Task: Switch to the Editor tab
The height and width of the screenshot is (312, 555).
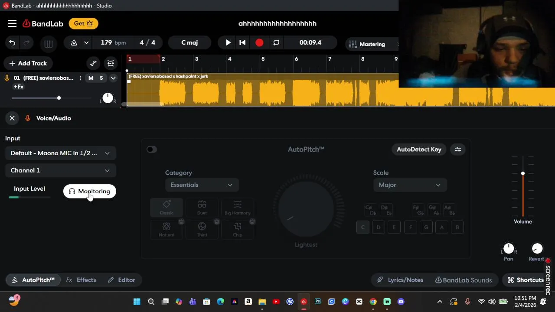Action: point(121,280)
